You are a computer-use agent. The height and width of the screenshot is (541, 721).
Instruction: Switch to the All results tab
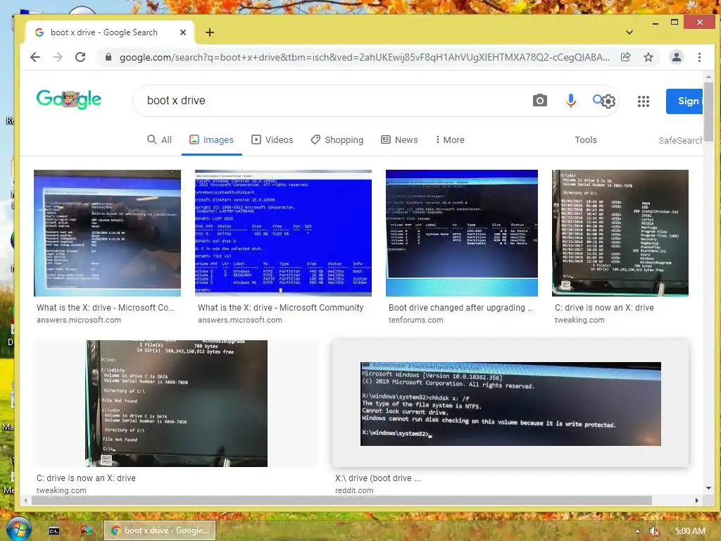click(x=160, y=140)
